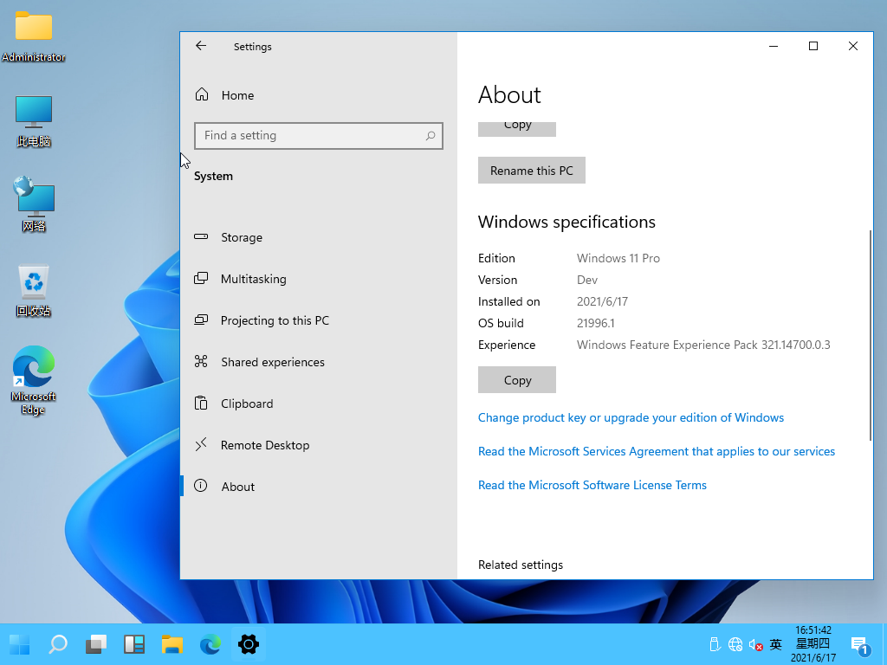Screen dimensions: 887x665
Task: Switch input language via 英 indicator
Action: click(x=776, y=644)
